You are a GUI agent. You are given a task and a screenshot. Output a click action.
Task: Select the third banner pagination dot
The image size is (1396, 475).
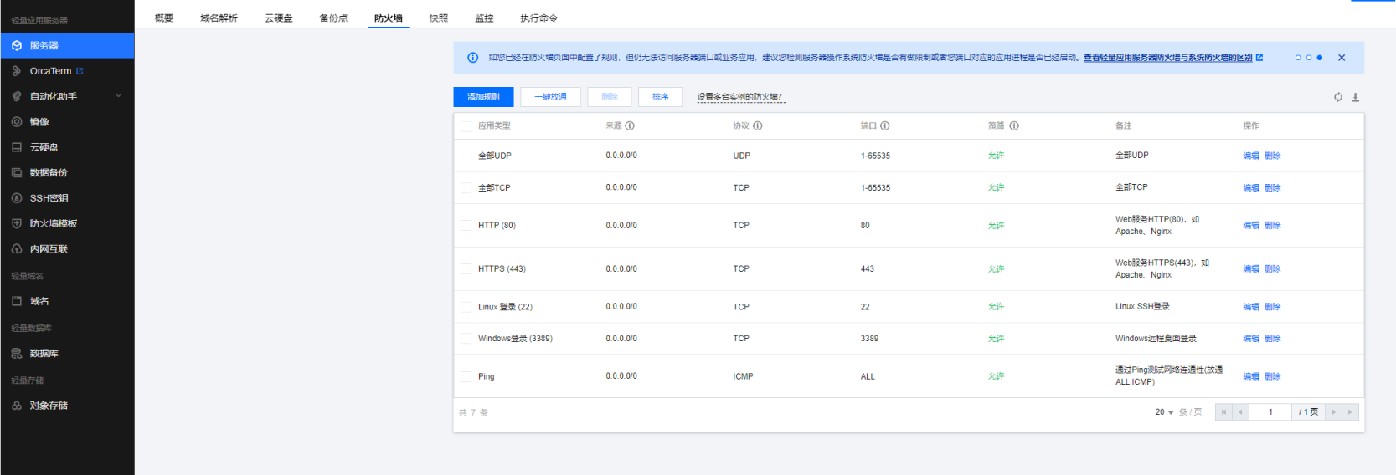[1320, 58]
